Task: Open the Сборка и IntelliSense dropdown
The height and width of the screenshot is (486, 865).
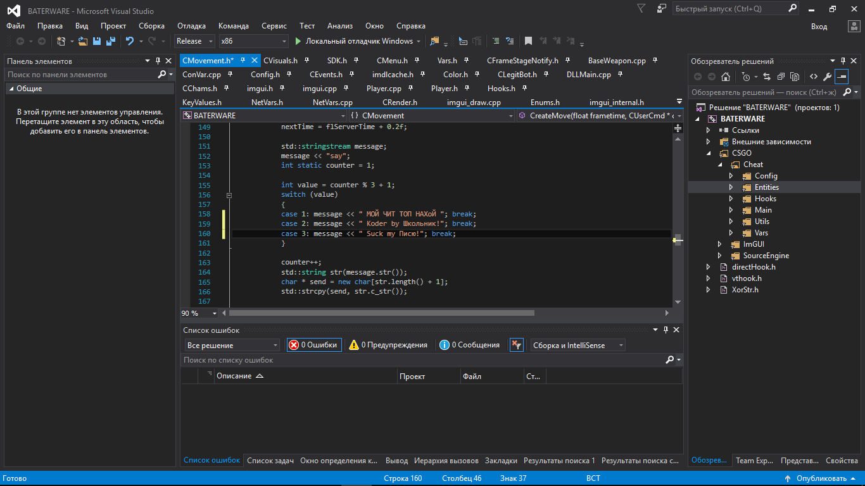Action: tap(578, 345)
